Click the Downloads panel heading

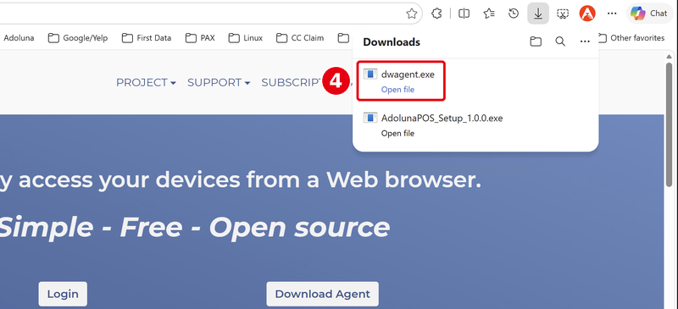click(392, 42)
